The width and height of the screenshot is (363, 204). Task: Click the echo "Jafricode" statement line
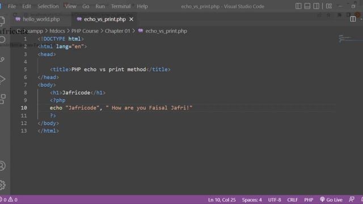(x=121, y=108)
